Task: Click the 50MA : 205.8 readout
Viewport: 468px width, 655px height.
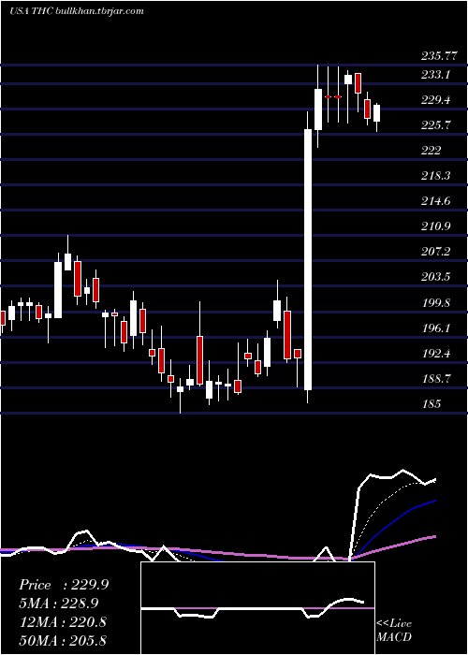Action: 63,640
